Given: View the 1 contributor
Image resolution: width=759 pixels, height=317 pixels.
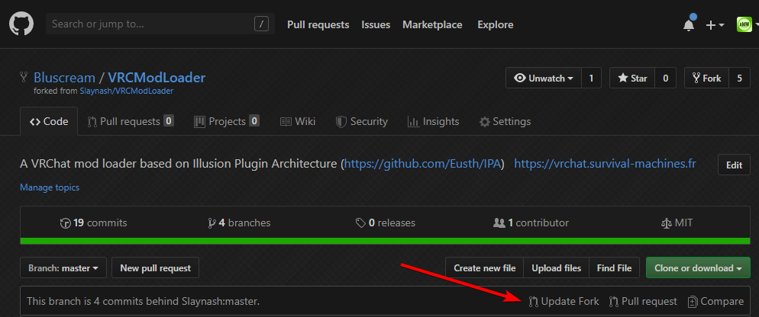Looking at the screenshot, I should tap(531, 223).
